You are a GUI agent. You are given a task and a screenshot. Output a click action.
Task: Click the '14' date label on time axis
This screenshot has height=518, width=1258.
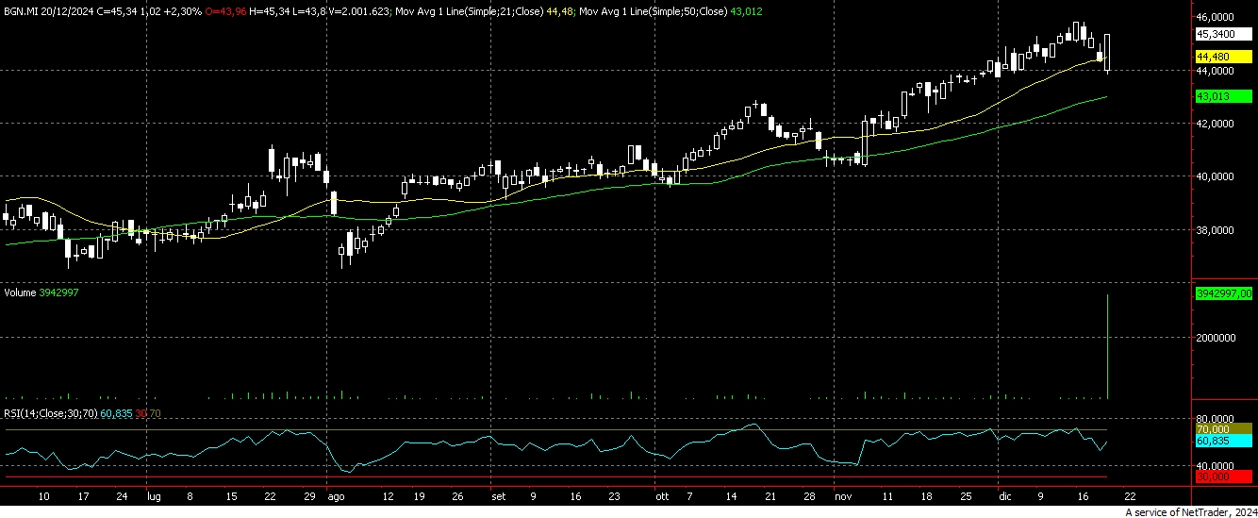731,495
